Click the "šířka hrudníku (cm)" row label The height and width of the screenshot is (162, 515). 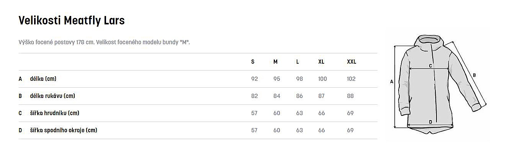click(x=55, y=113)
